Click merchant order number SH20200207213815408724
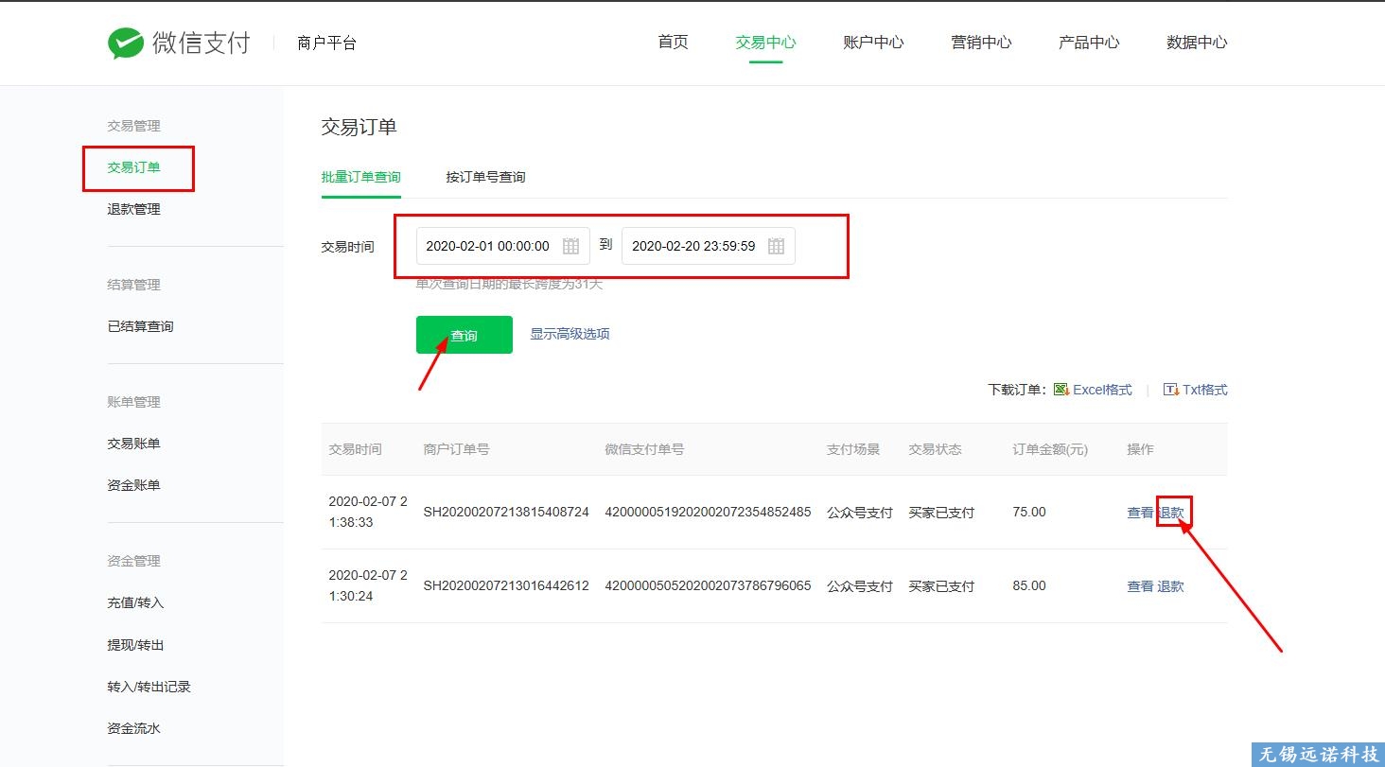Viewport: 1385px width, 767px height. coord(506,512)
